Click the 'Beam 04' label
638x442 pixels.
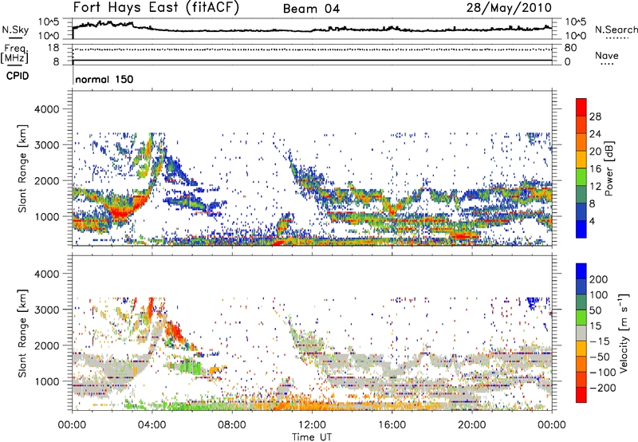[x=311, y=9]
